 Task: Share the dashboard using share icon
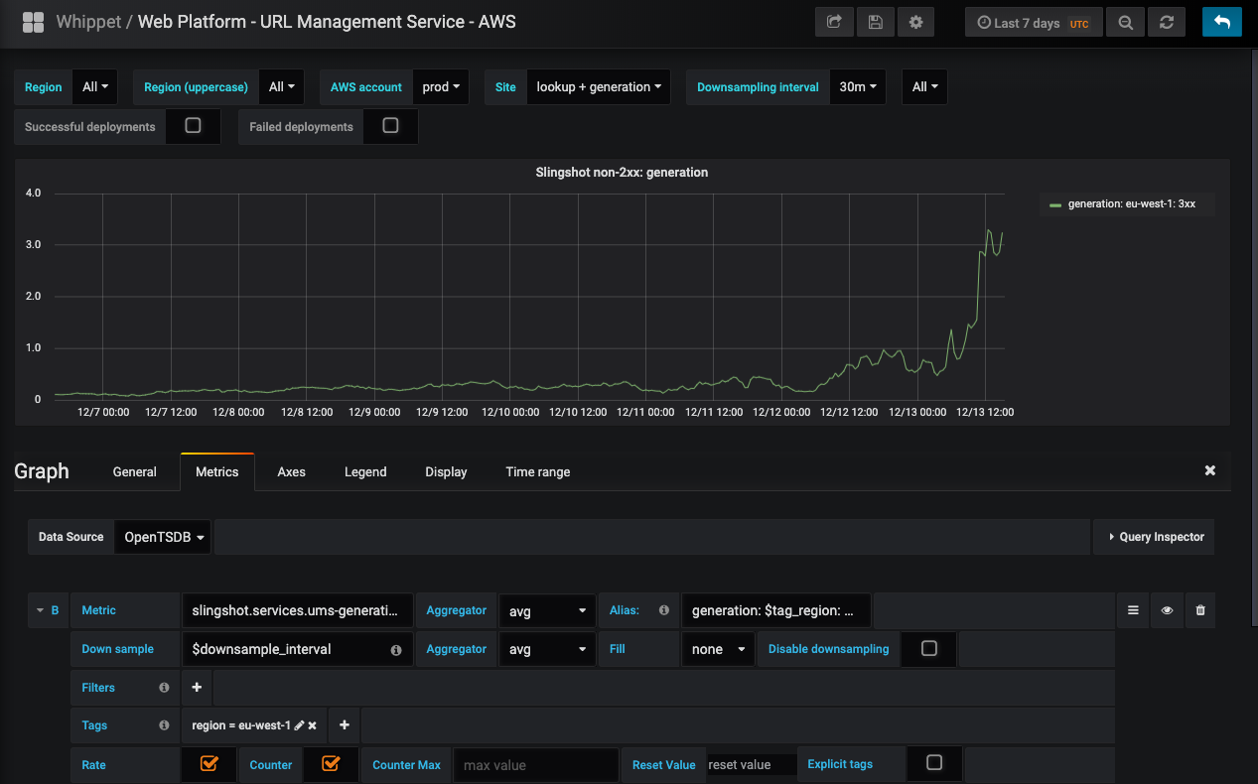(x=834, y=22)
